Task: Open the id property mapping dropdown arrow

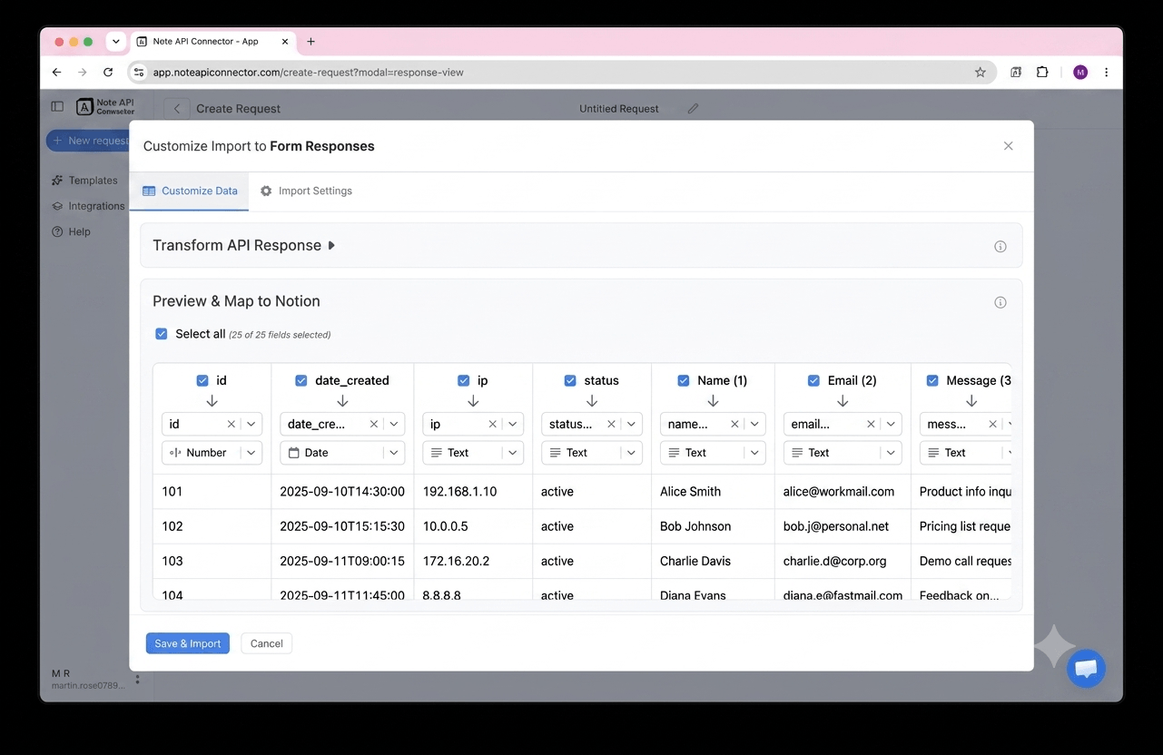Action: pos(251,424)
